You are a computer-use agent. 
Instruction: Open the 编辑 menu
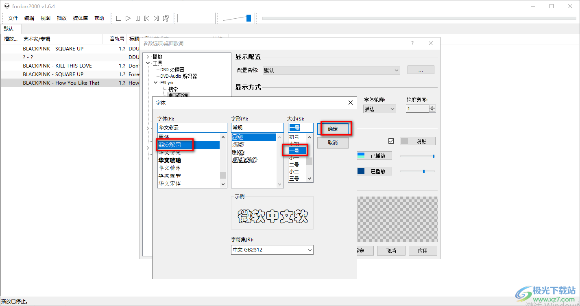click(29, 18)
